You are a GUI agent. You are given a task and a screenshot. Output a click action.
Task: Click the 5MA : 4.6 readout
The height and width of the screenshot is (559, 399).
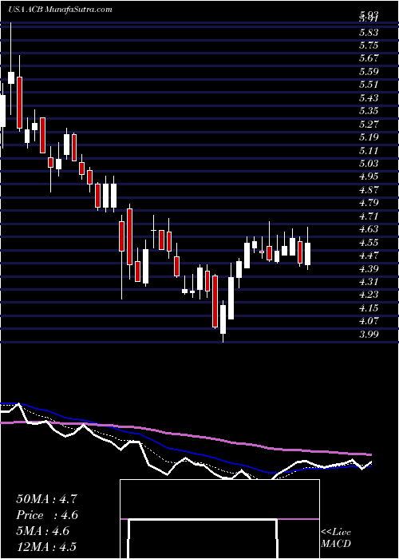[43, 530]
